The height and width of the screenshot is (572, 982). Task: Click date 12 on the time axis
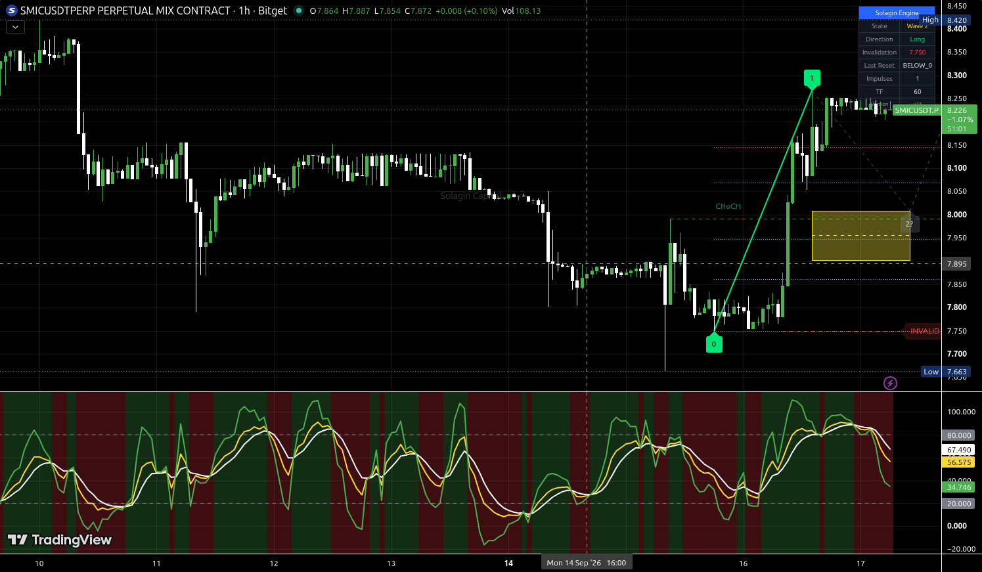point(274,563)
